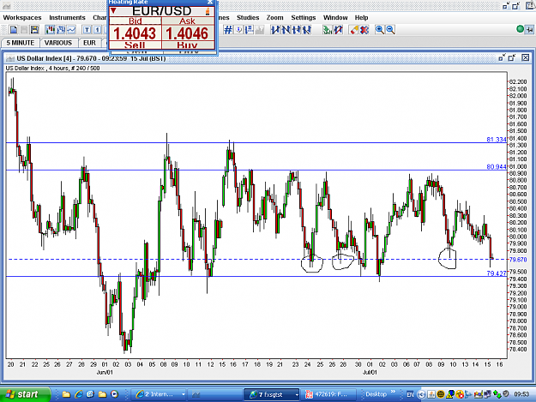Click the third blue line-drawing tool icon
The height and width of the screenshot is (402, 536).
(297, 30)
